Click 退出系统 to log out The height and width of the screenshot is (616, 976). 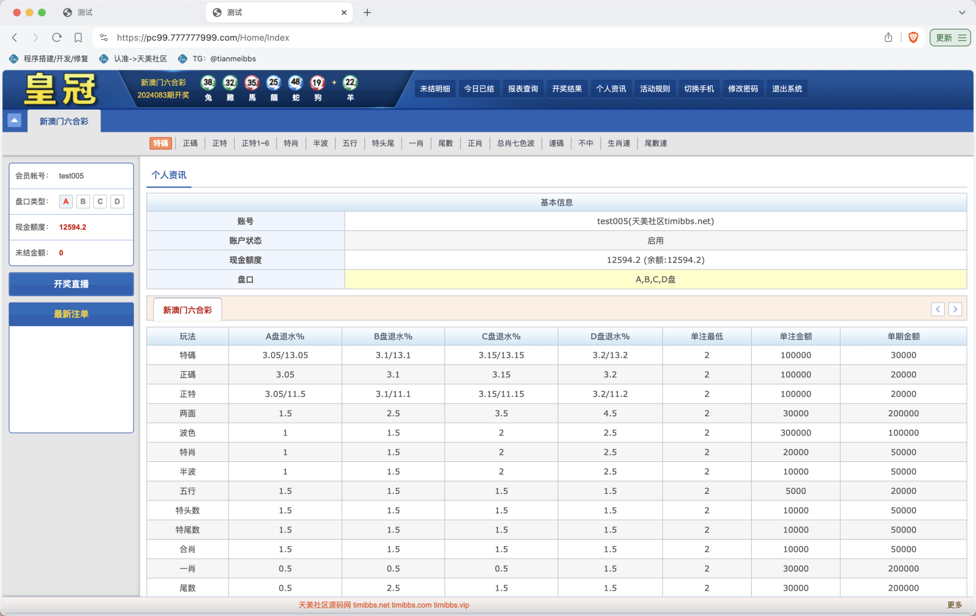(x=787, y=88)
